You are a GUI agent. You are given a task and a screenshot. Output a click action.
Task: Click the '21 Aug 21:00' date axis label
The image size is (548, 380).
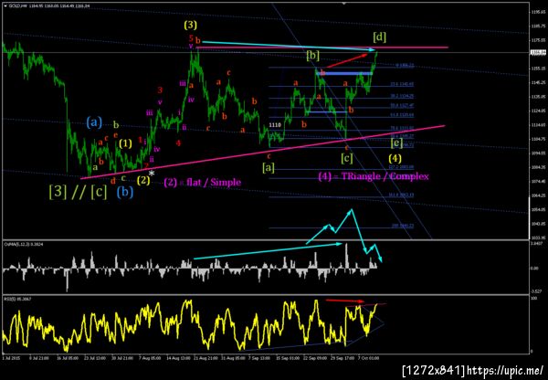[204, 358]
